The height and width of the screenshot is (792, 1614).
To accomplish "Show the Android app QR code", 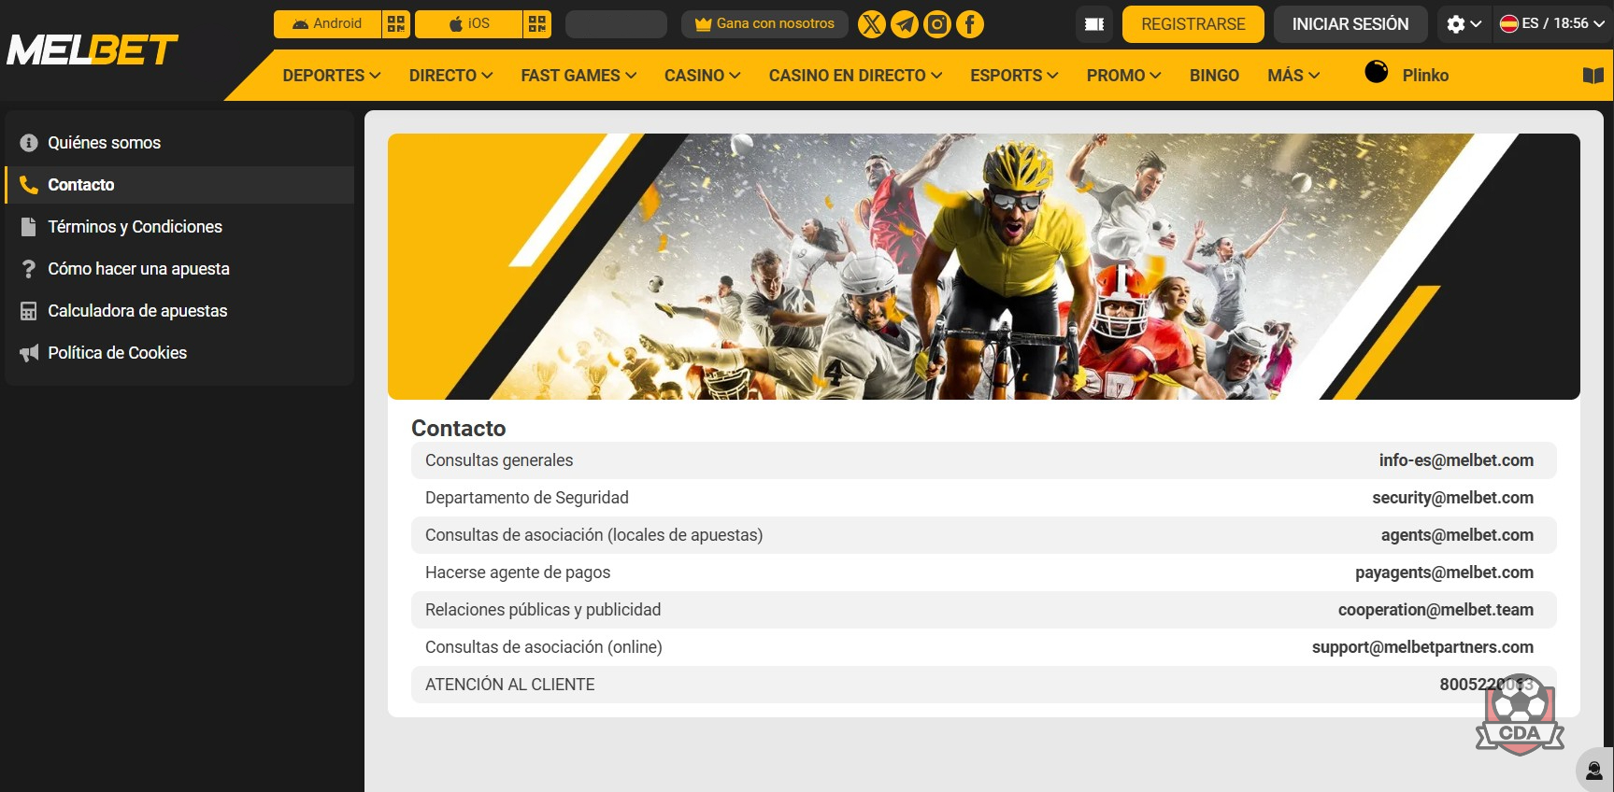I will (x=396, y=24).
